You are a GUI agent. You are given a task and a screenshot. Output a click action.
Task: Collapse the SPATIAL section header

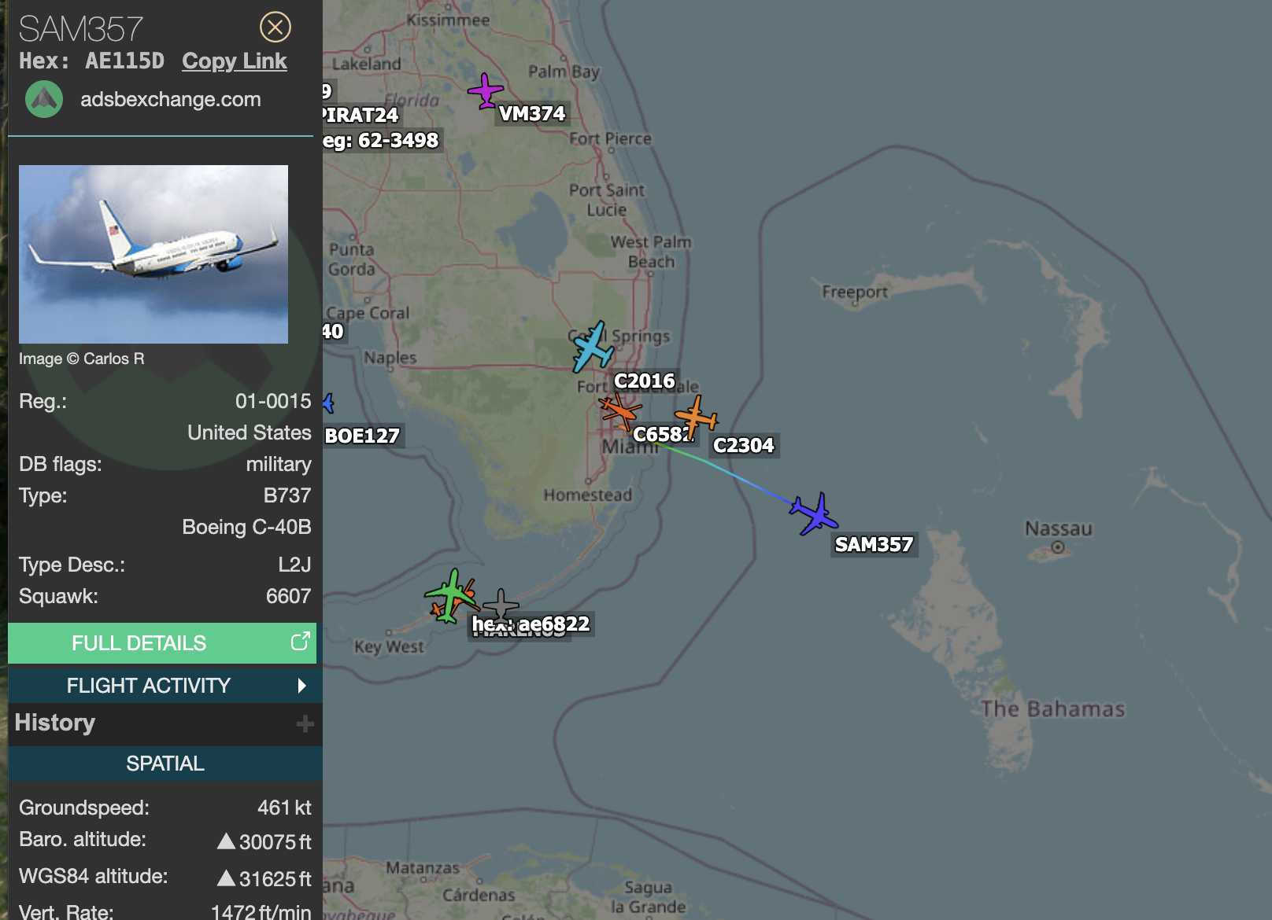coord(165,764)
